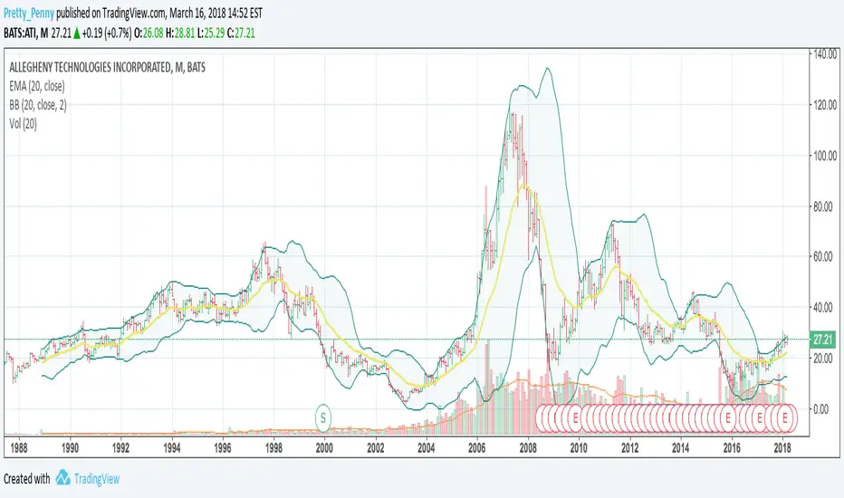
Task: Click the L:25.29 low value
Action: [x=211, y=33]
